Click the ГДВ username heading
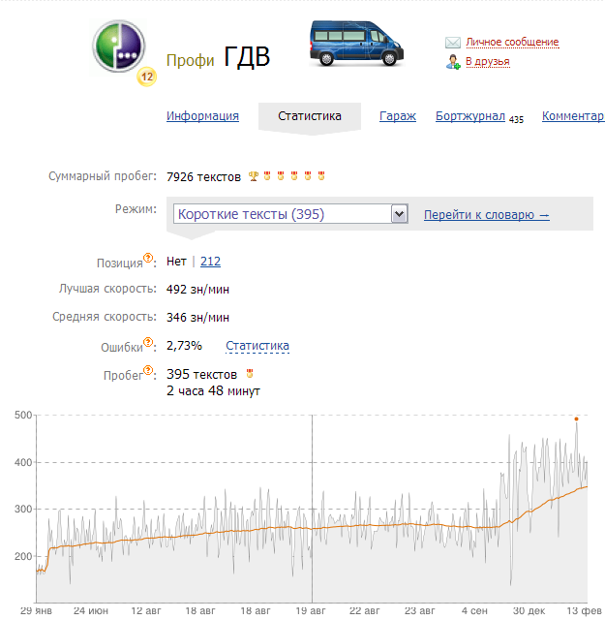 (247, 56)
